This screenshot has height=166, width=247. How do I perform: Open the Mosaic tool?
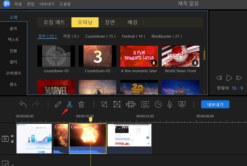pyautogui.click(x=131, y=104)
